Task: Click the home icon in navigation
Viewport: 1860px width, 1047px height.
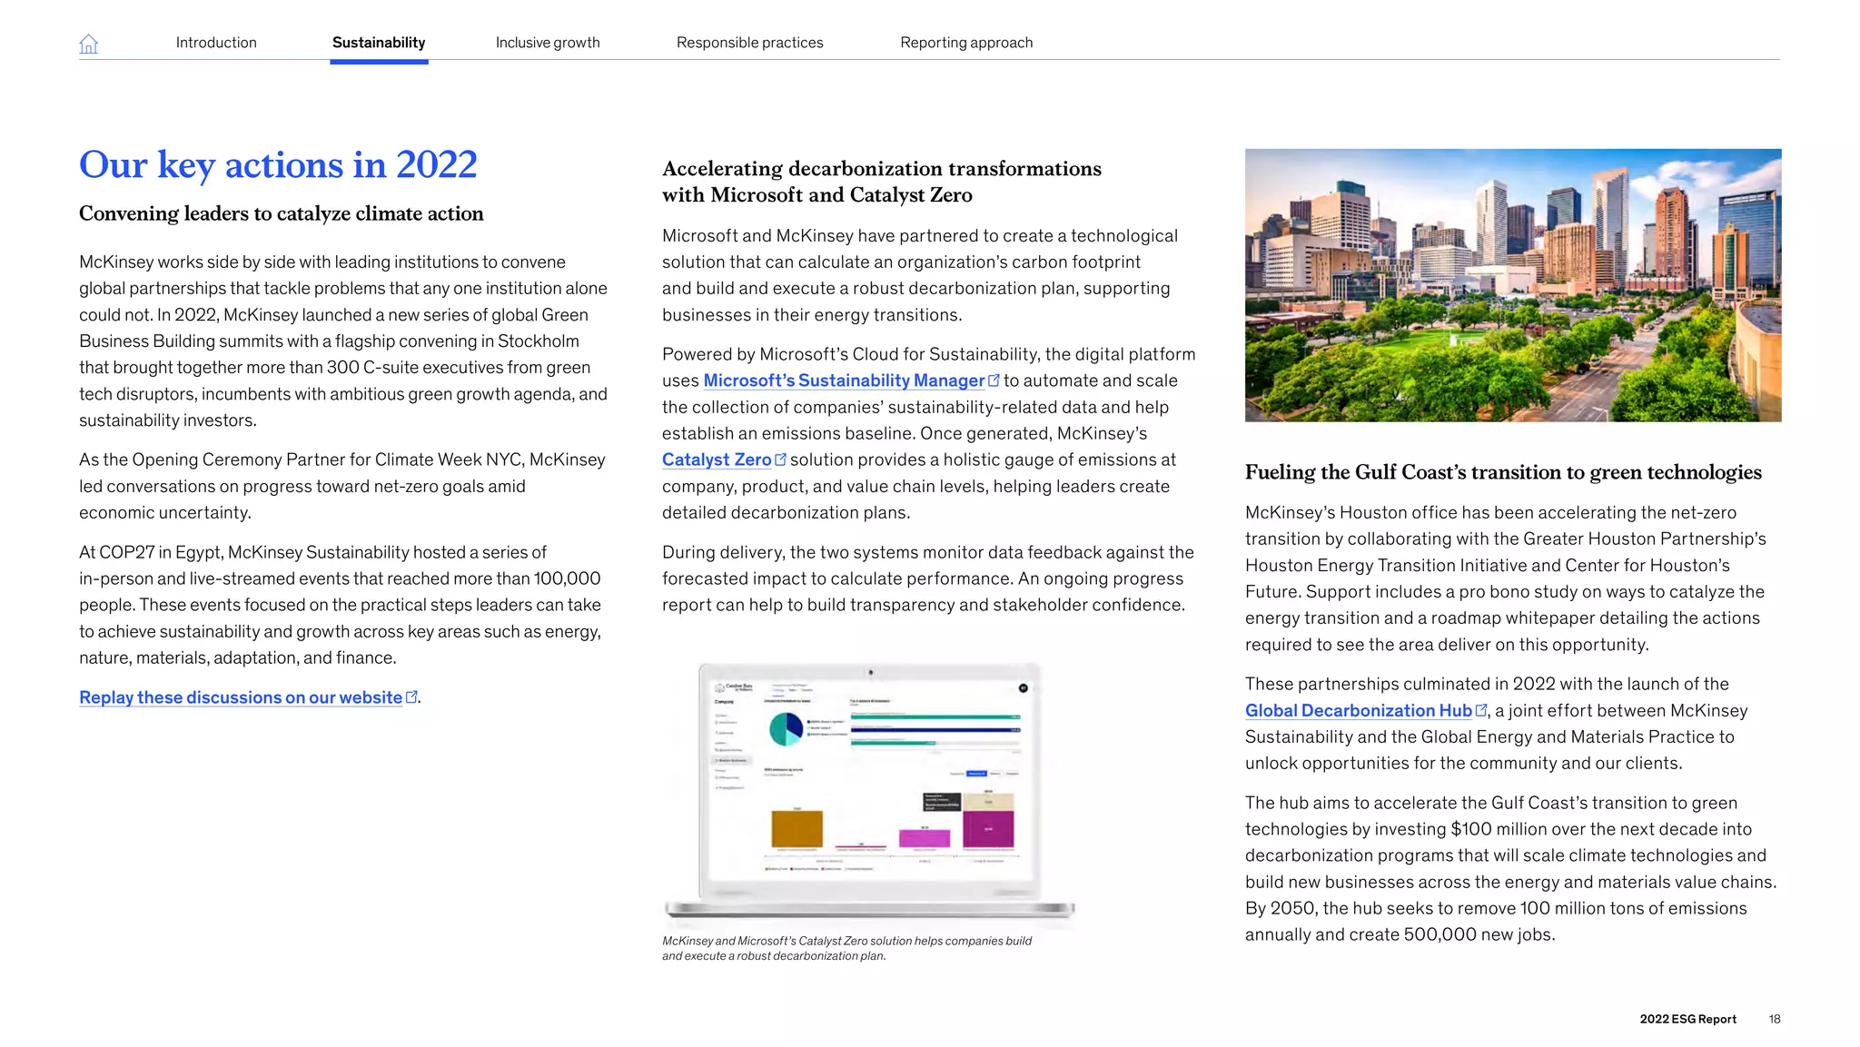Action: pyautogui.click(x=88, y=44)
